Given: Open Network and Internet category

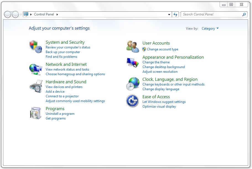Looking at the screenshot, I should pos(66,64).
